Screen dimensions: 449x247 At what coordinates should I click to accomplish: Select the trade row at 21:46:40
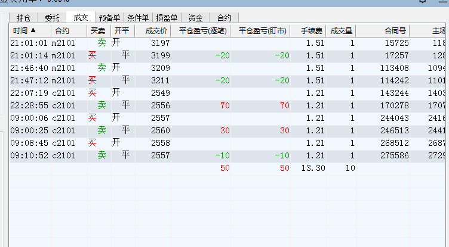[227, 68]
